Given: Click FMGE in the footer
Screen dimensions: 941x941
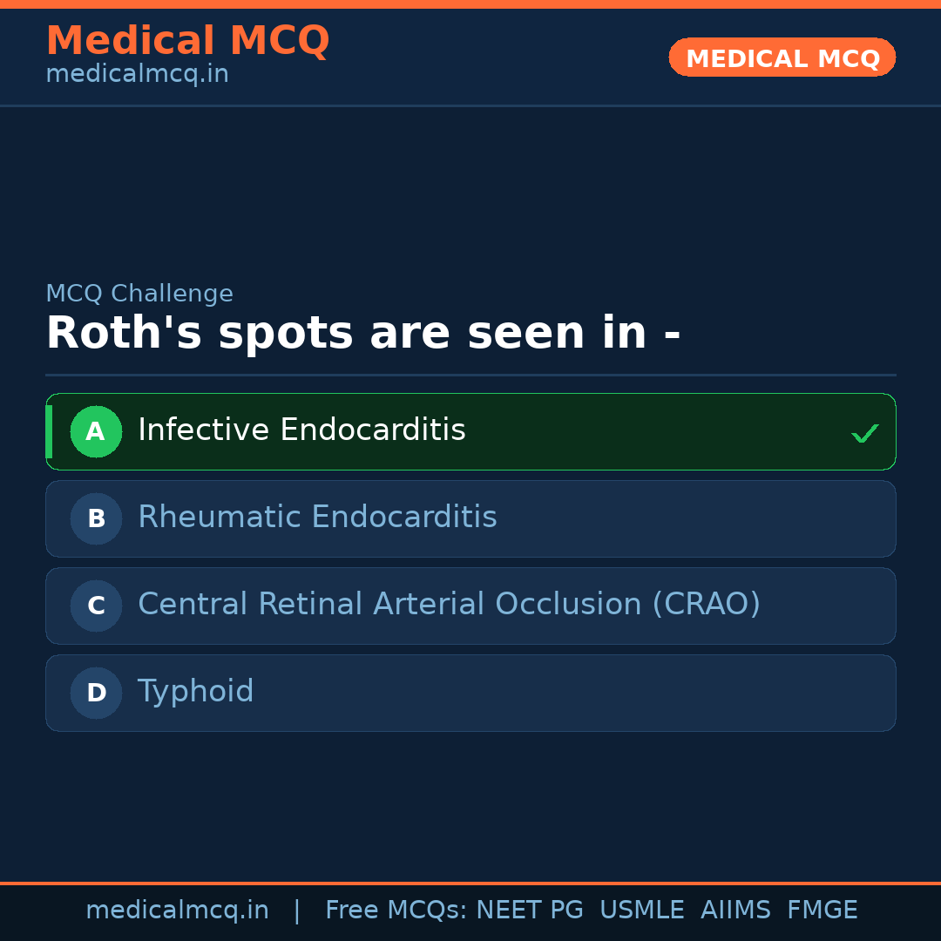Looking at the screenshot, I should pyautogui.click(x=822, y=911).
